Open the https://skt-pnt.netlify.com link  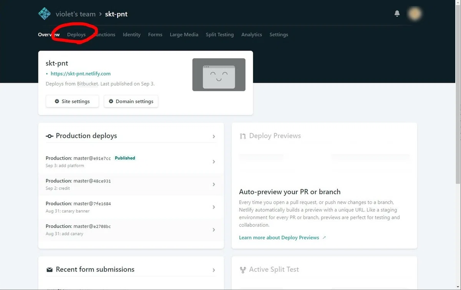click(x=81, y=74)
